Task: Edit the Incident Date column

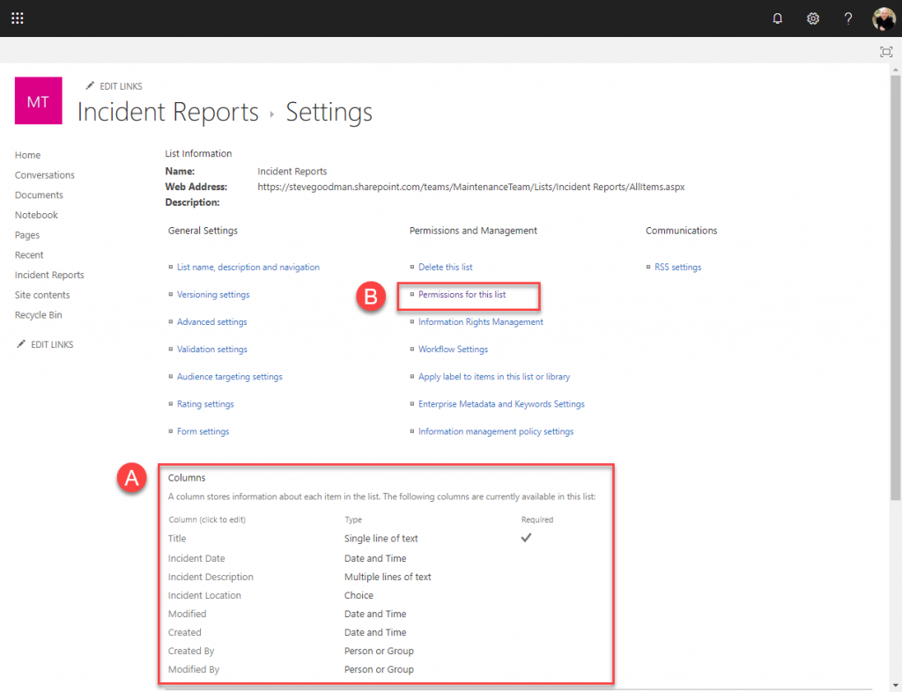Action: tap(196, 558)
